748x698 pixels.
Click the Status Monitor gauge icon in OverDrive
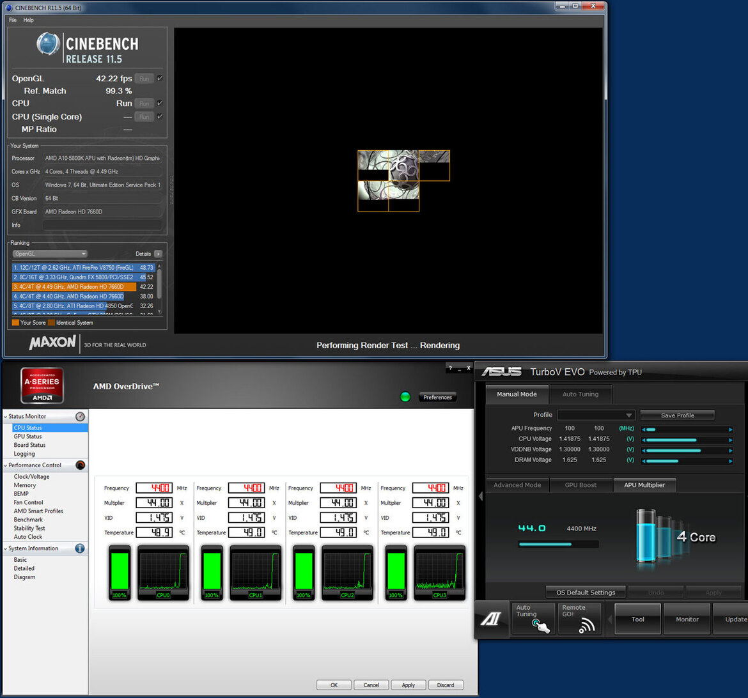click(x=80, y=417)
